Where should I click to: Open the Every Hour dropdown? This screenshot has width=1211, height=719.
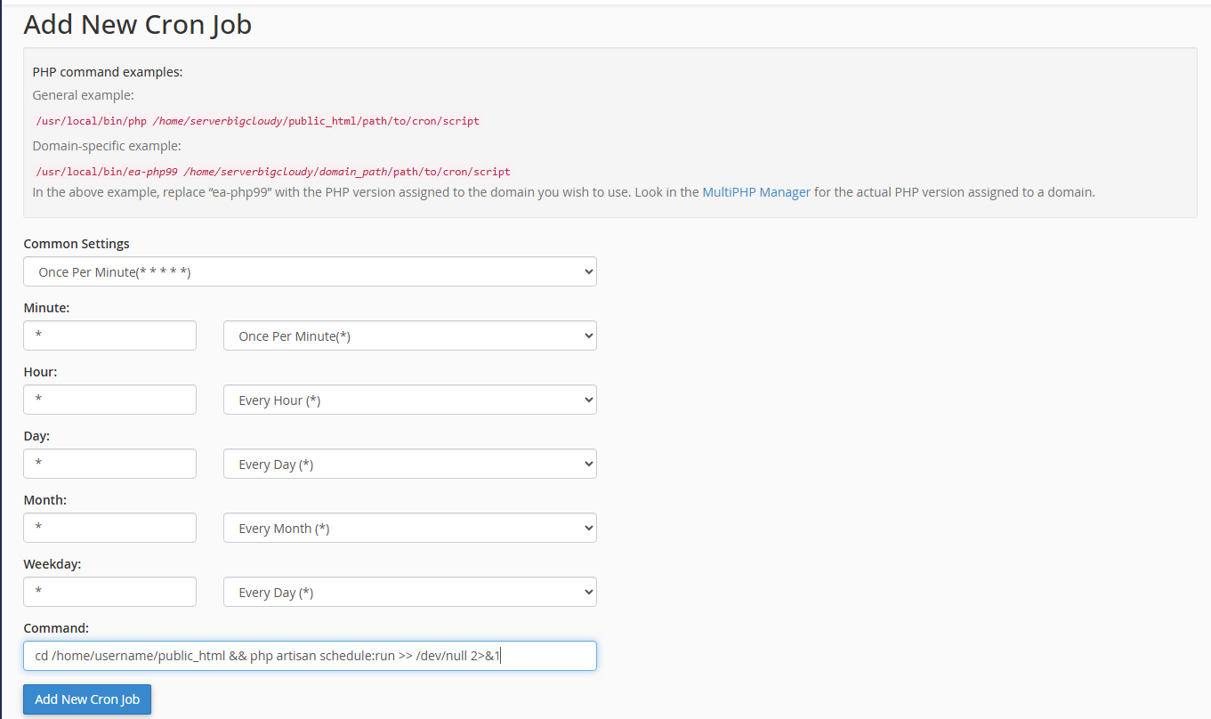409,400
